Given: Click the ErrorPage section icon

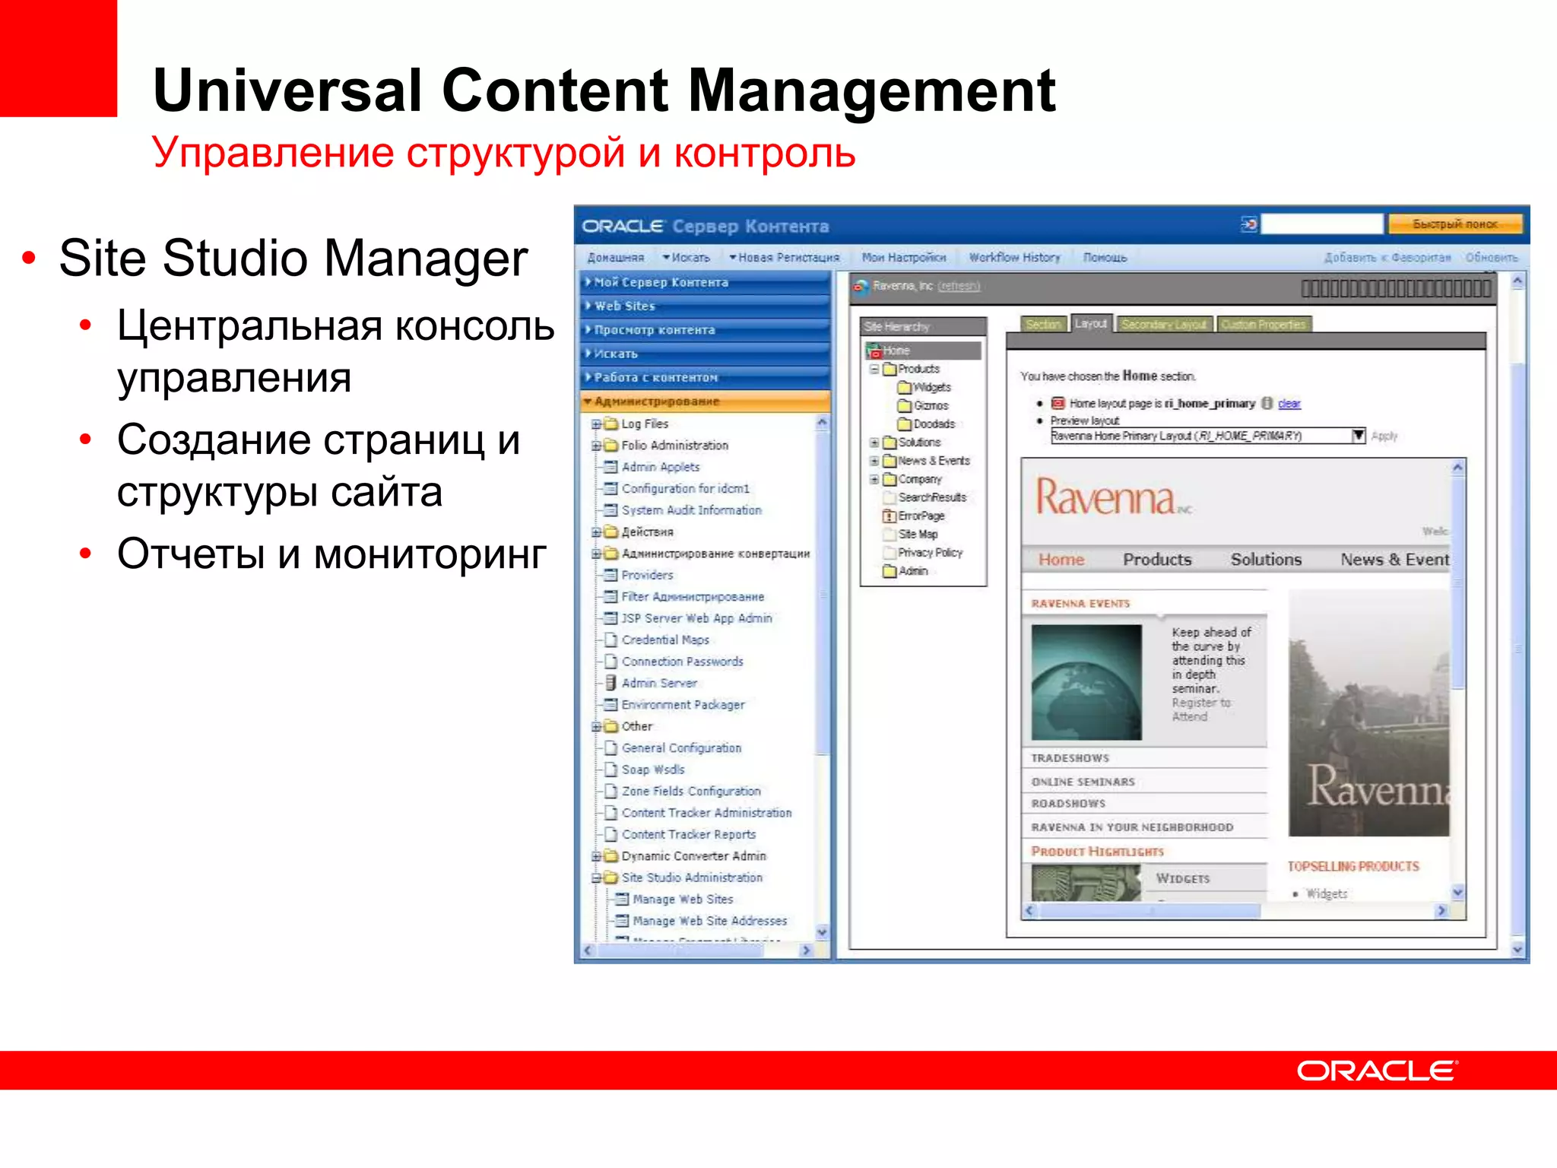Looking at the screenshot, I should tap(889, 516).
